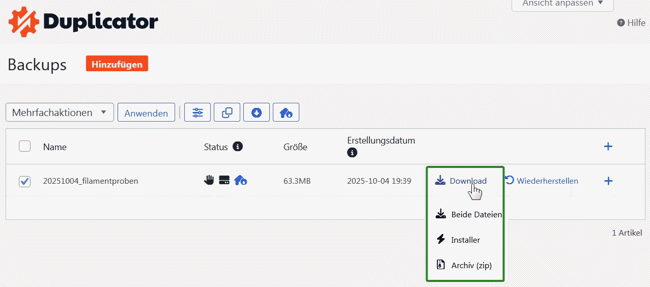Expand backup row details with plus icon
The width and height of the screenshot is (650, 287).
coord(608,181)
